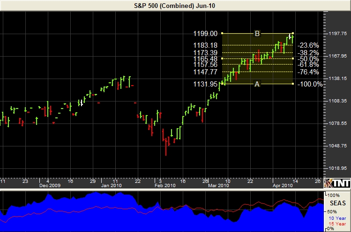Click the 1147.77 Fibonacci price label
351x232 pixels.
click(205, 72)
